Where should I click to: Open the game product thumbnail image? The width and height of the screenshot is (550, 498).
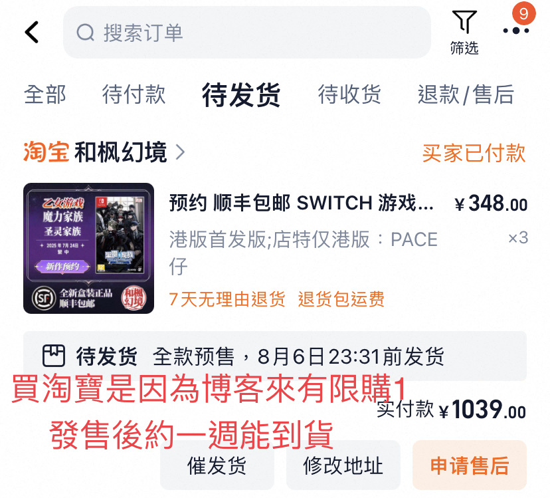(89, 248)
